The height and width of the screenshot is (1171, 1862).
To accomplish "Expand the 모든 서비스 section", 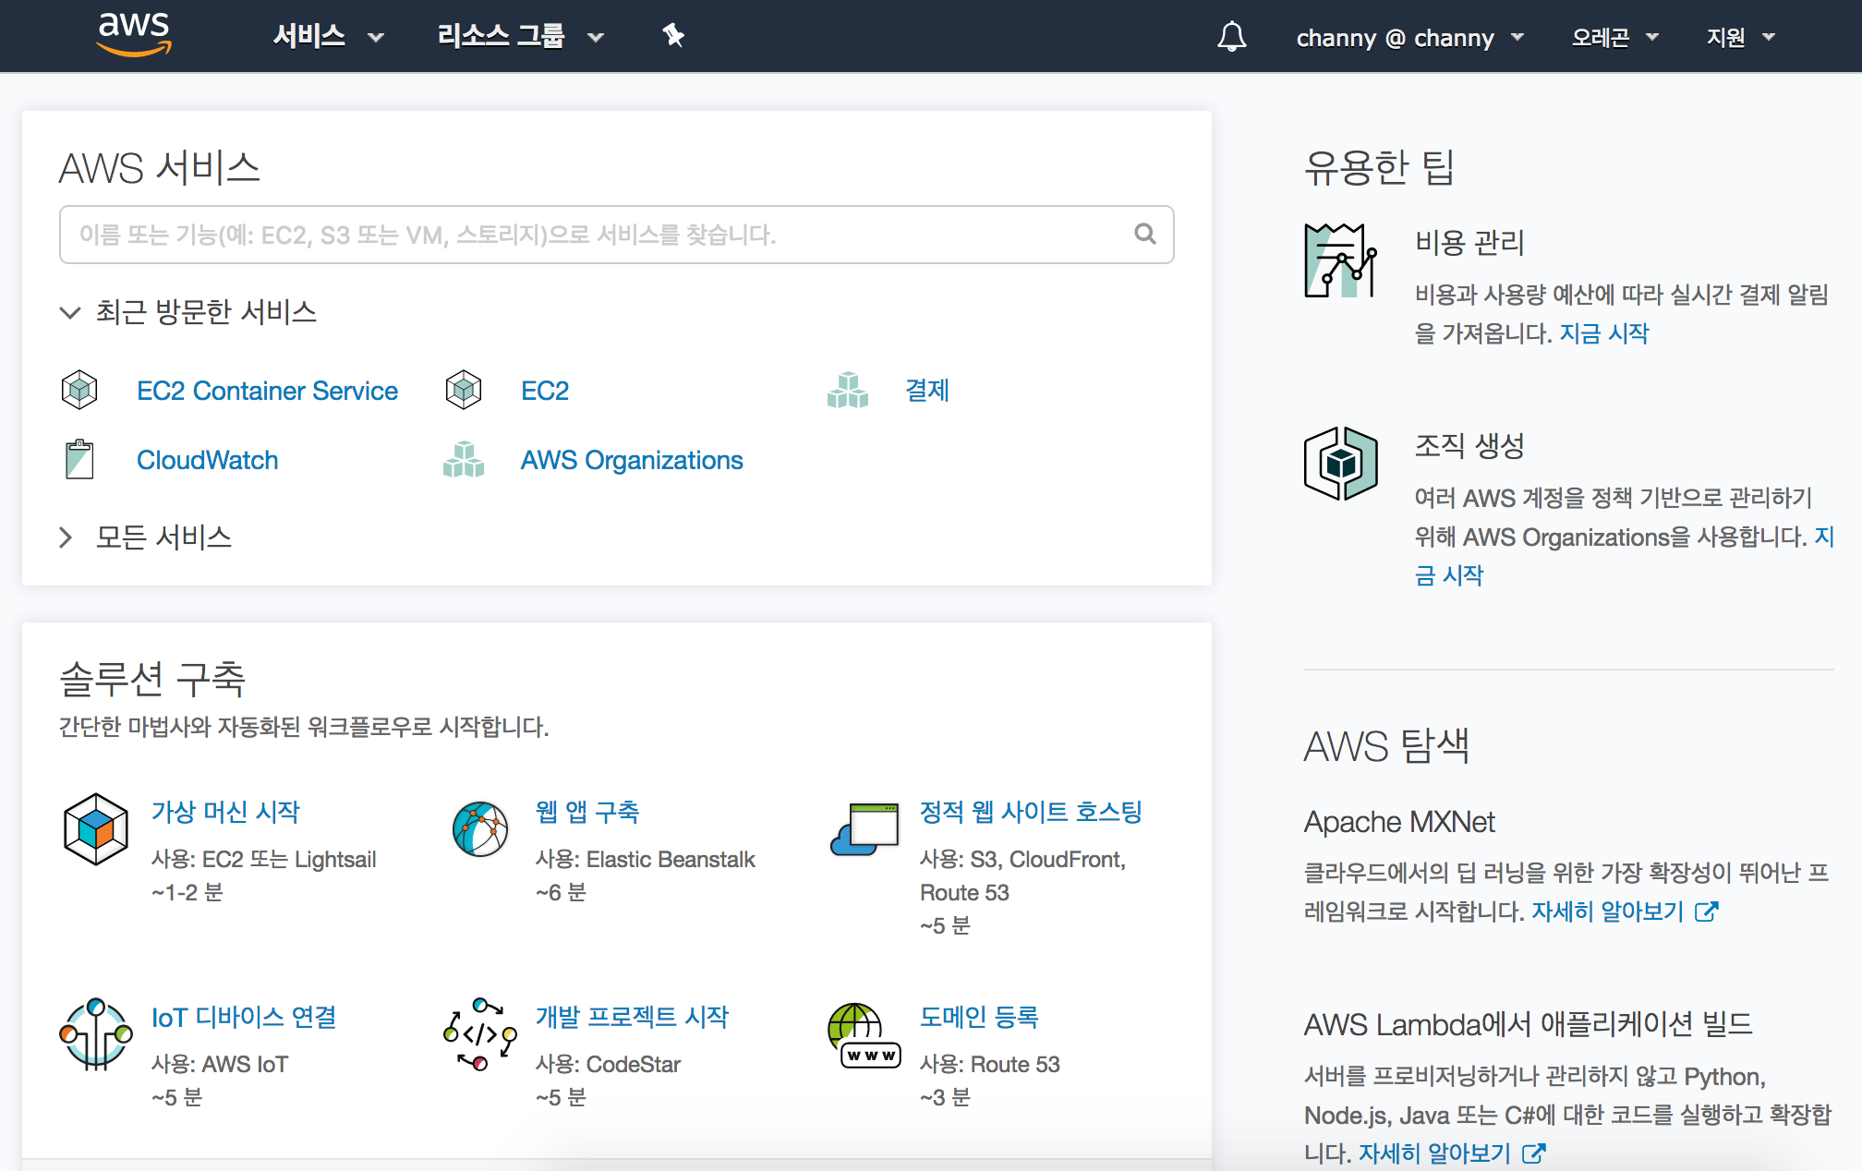I will tap(66, 537).
